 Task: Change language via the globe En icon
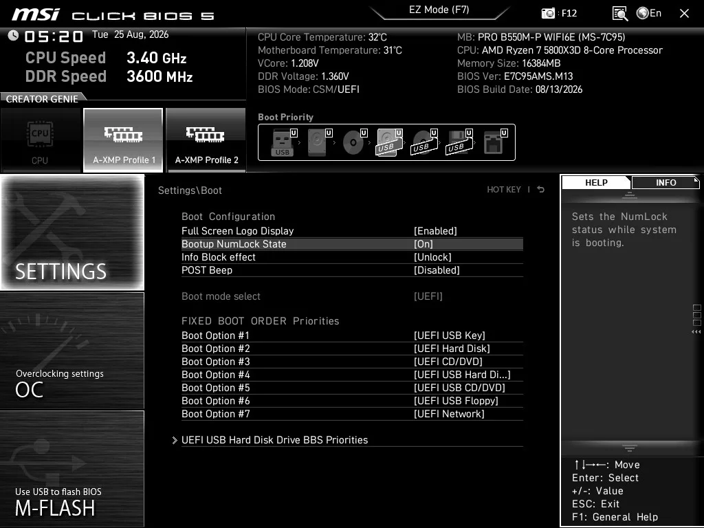click(649, 13)
